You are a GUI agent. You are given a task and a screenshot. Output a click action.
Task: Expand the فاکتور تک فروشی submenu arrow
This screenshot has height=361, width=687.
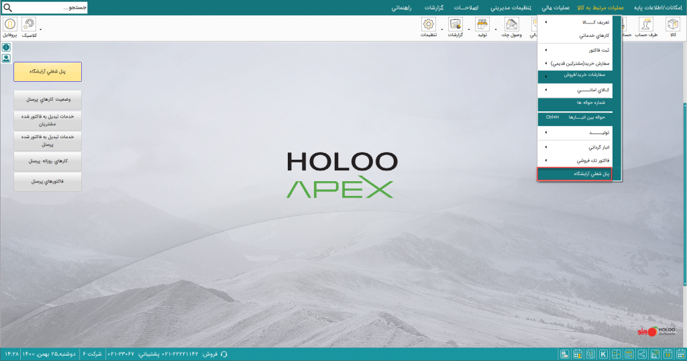546,160
